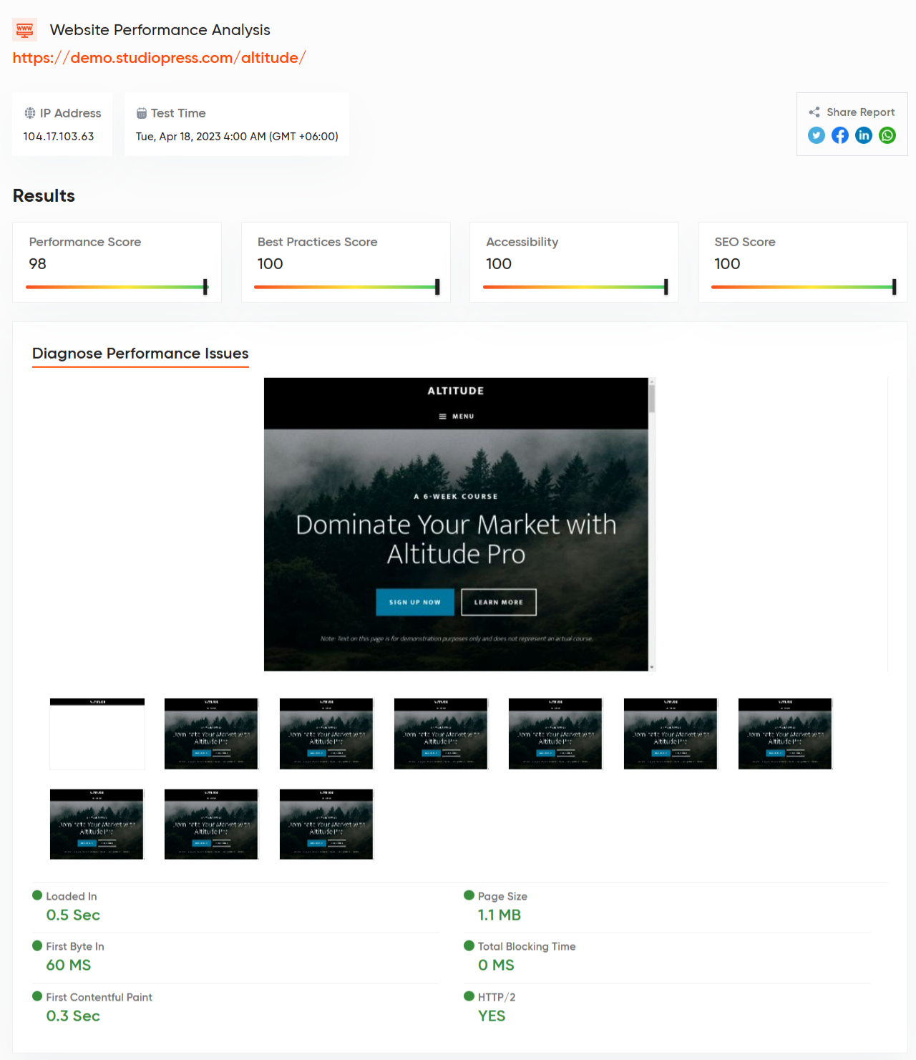Select the last thumbnail in first filmstrip row

click(x=785, y=734)
